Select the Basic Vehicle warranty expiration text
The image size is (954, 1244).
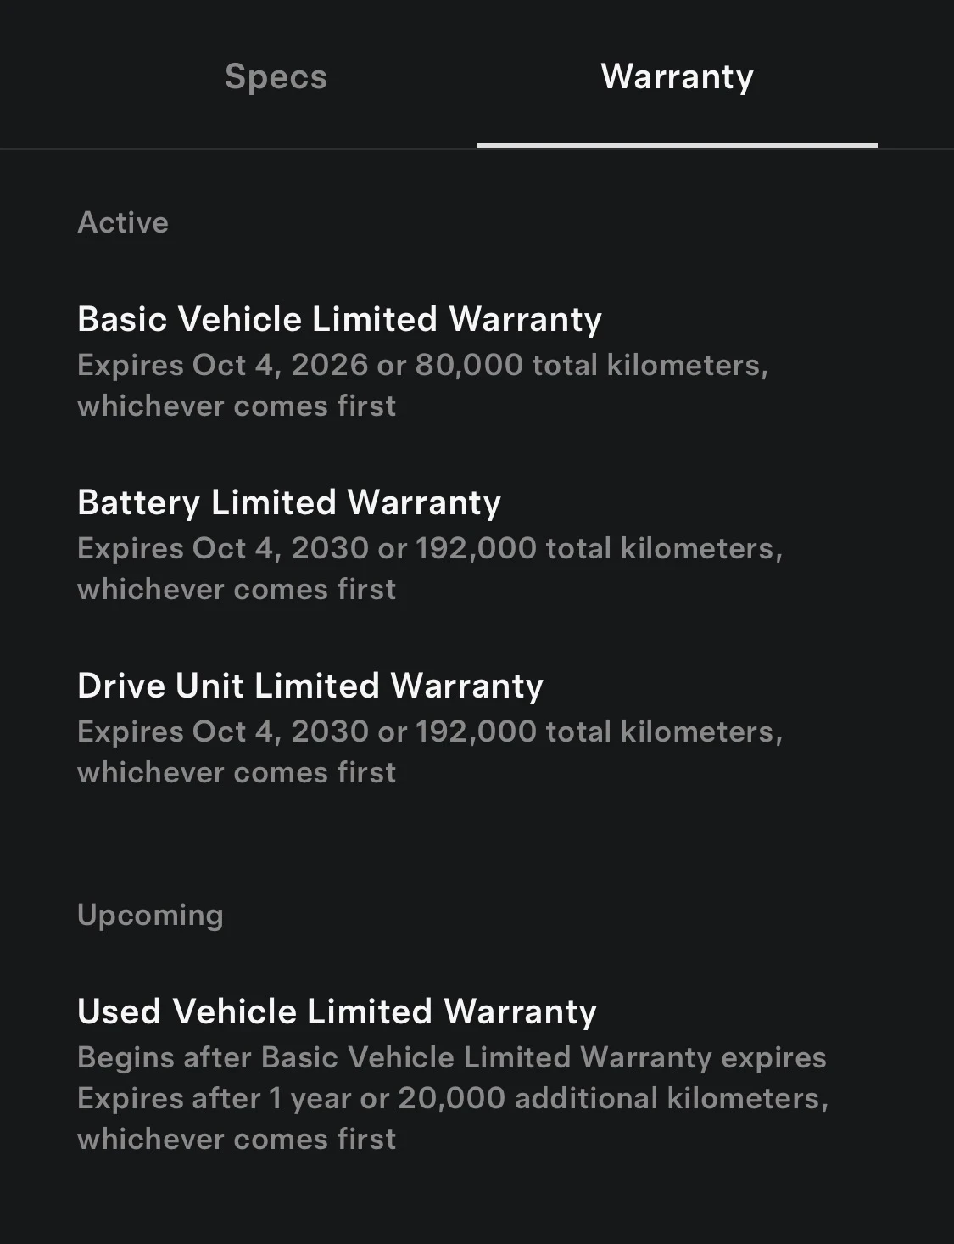coord(424,385)
